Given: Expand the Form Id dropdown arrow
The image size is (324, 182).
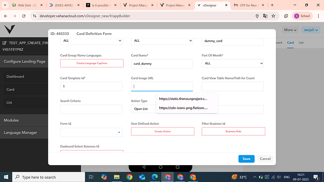Looking at the screenshot, I should tap(119, 132).
